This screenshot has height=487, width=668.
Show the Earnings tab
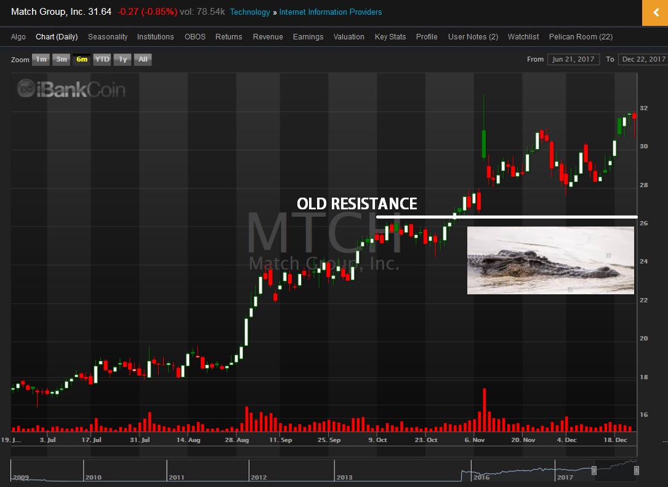tap(308, 37)
